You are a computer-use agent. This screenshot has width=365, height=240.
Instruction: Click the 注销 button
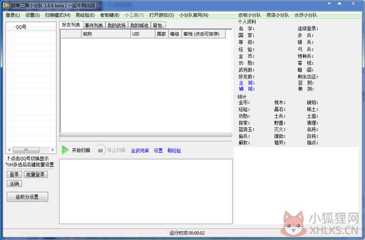14,183
